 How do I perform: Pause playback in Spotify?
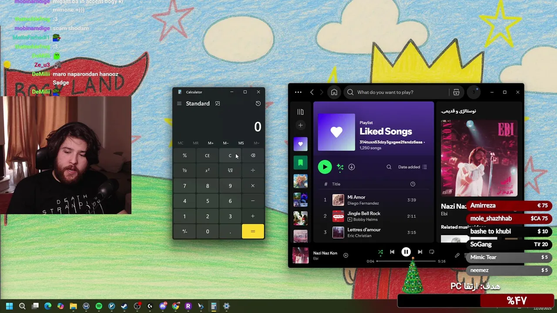pyautogui.click(x=406, y=252)
